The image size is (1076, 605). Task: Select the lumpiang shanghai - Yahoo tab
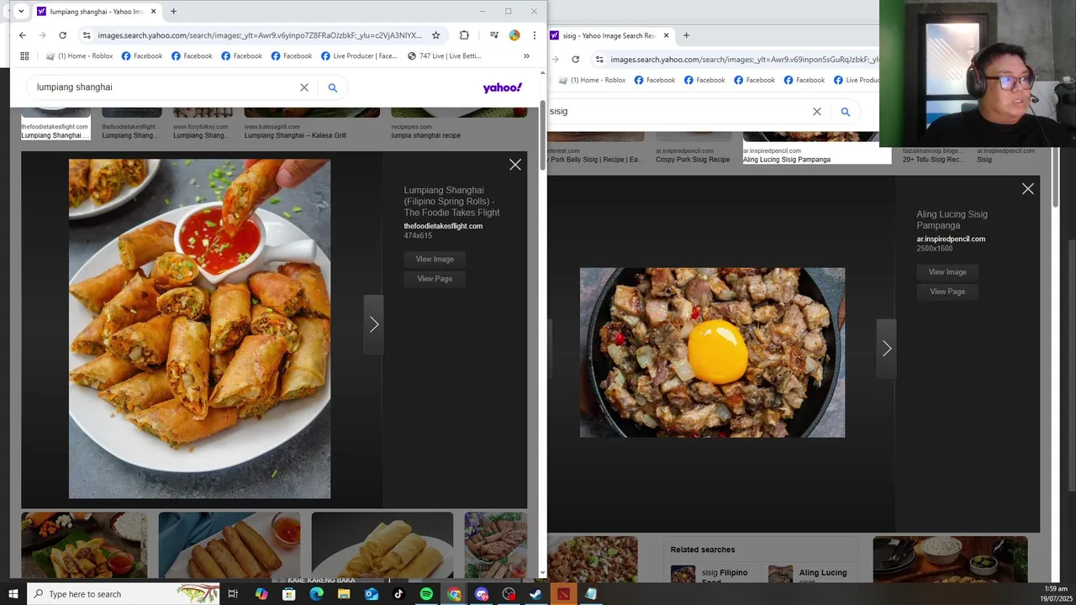(x=97, y=12)
